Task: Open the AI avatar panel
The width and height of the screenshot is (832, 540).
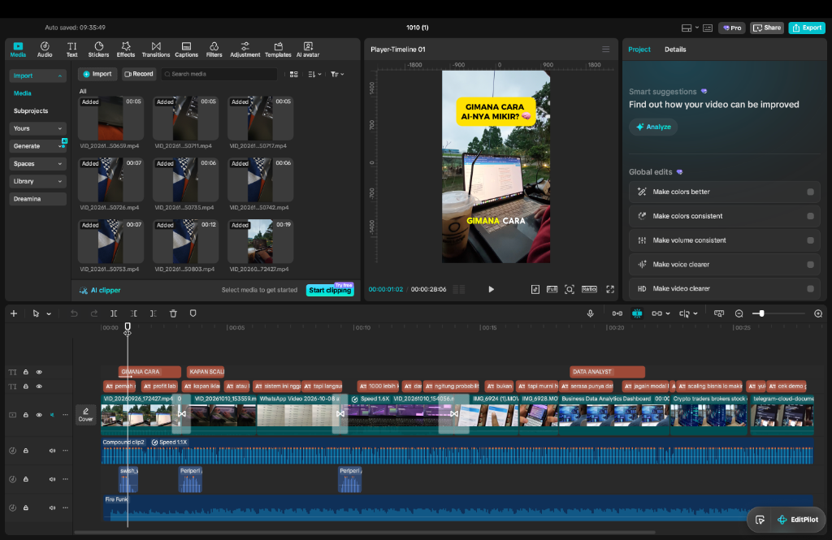Action: [x=308, y=50]
